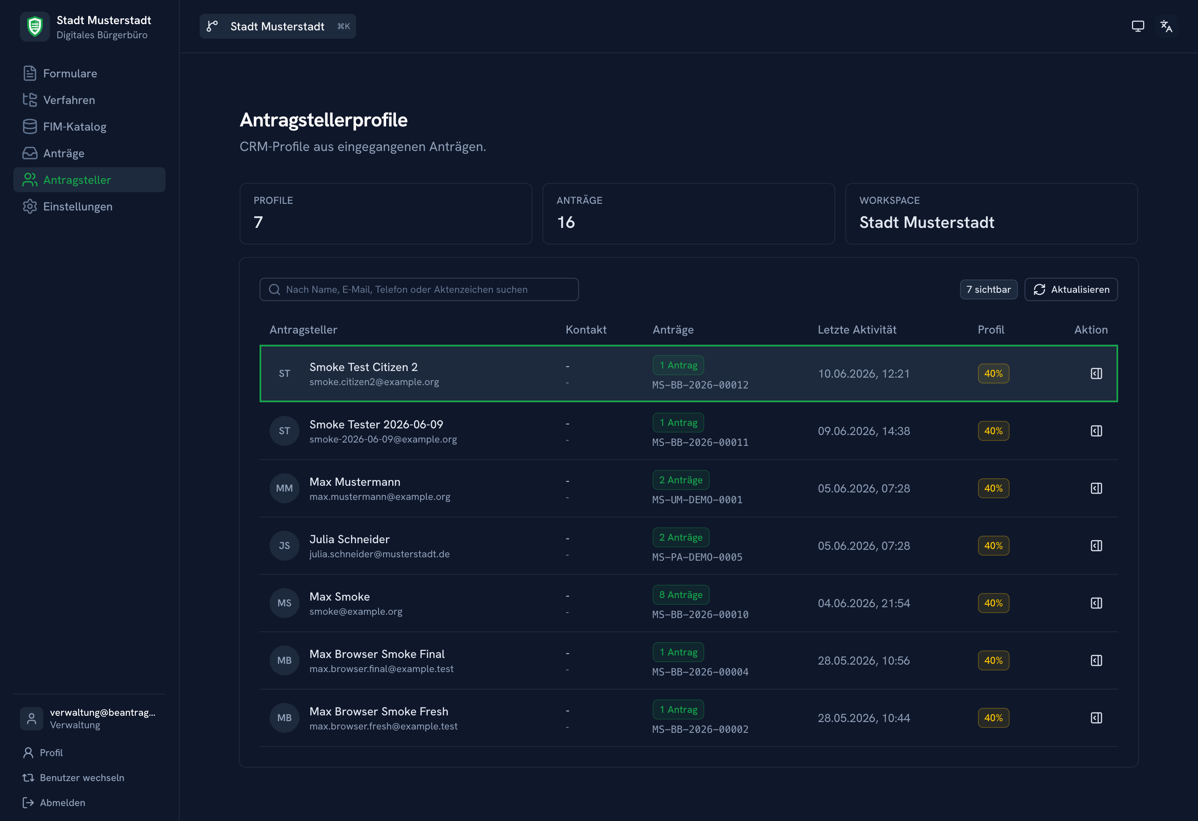Open details panel for Max Browser Smoke Final

tap(1097, 660)
